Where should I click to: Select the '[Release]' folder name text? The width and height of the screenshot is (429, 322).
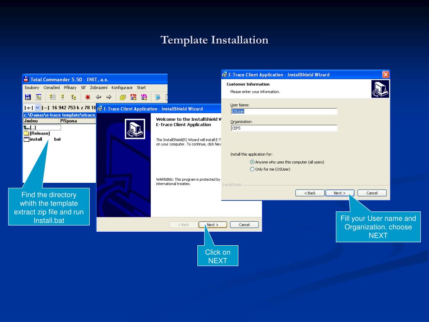coord(40,133)
